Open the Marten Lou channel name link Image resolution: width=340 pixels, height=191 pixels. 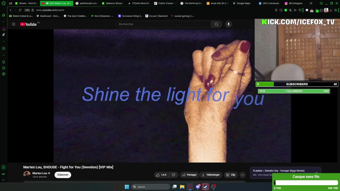[x=40, y=173]
